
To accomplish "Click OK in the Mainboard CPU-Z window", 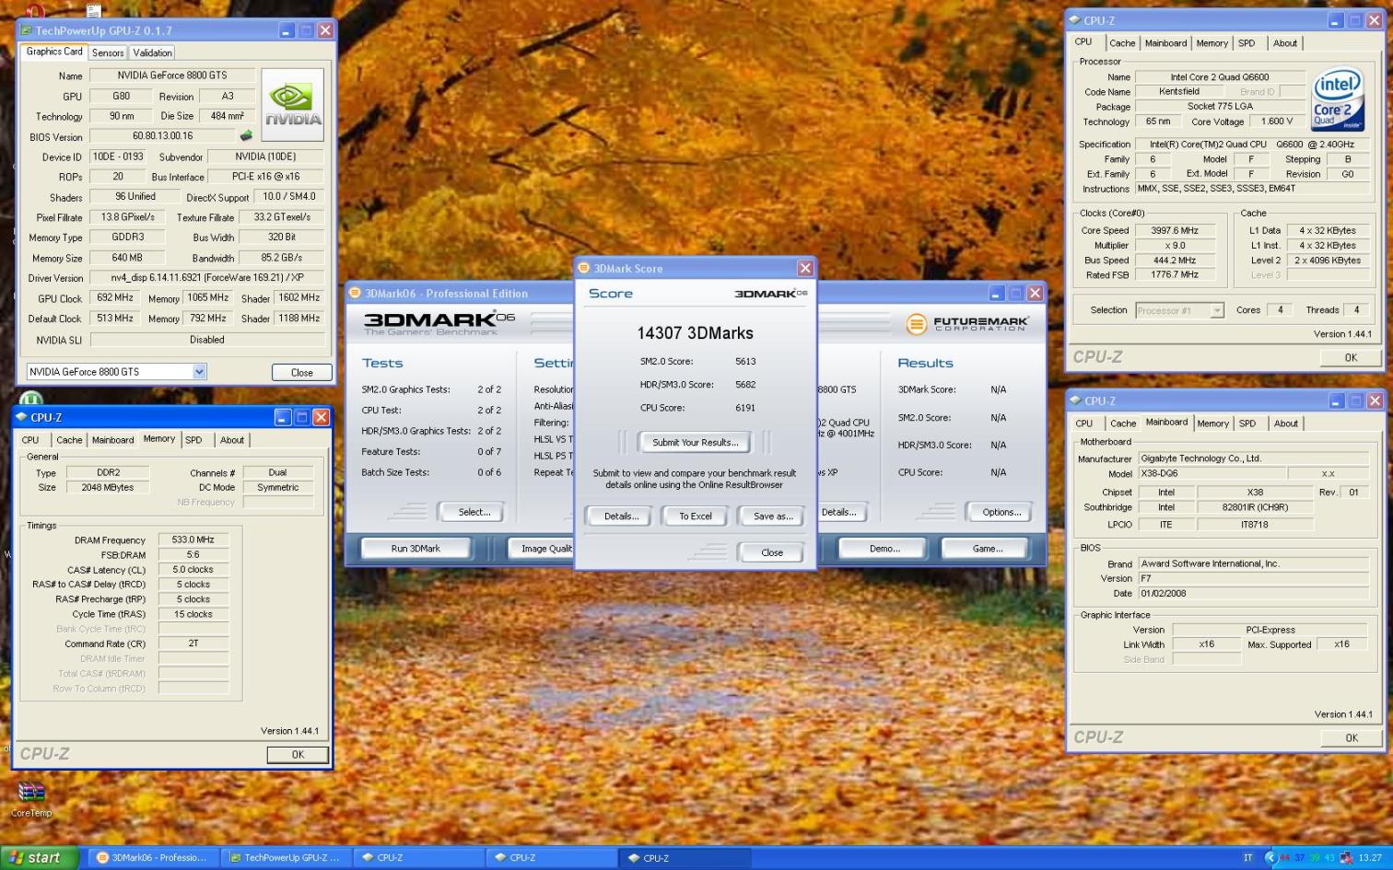I will click(x=1352, y=738).
